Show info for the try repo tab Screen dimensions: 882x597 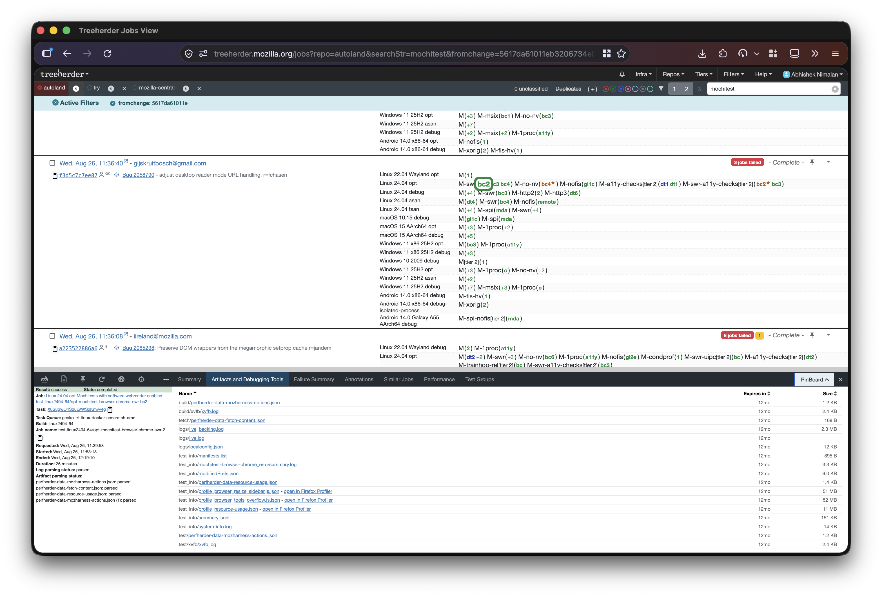click(111, 88)
